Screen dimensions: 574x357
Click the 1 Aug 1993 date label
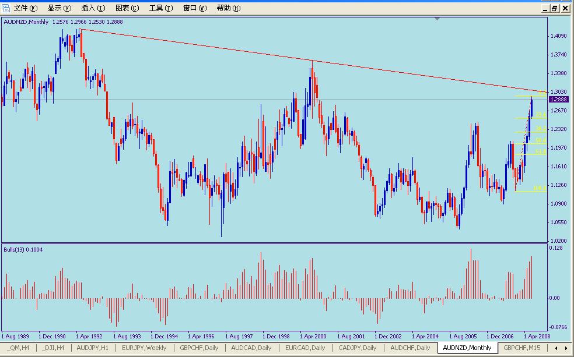pyautogui.click(x=127, y=336)
